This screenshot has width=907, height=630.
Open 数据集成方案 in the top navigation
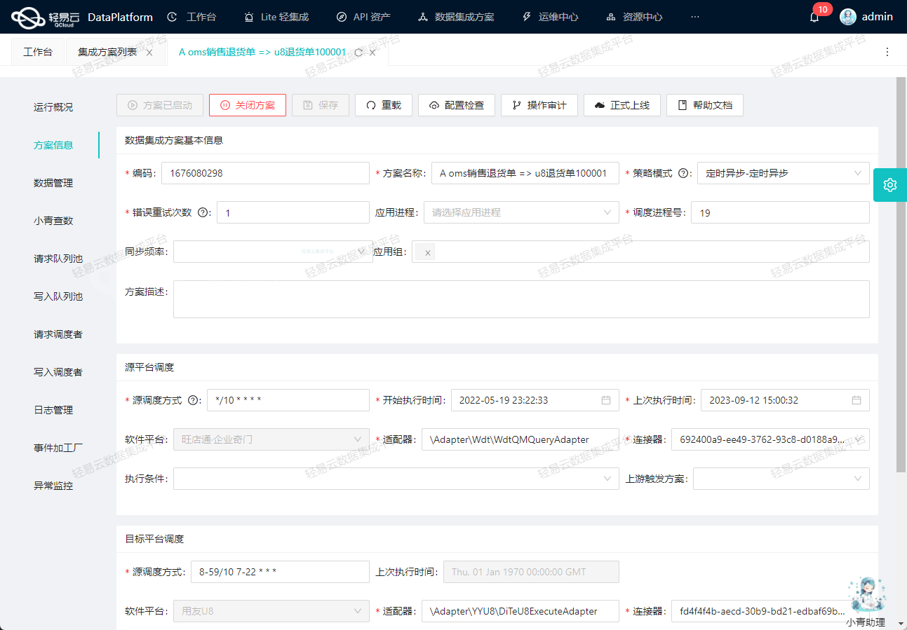[x=456, y=17]
